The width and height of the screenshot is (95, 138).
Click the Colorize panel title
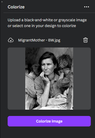[16, 7]
